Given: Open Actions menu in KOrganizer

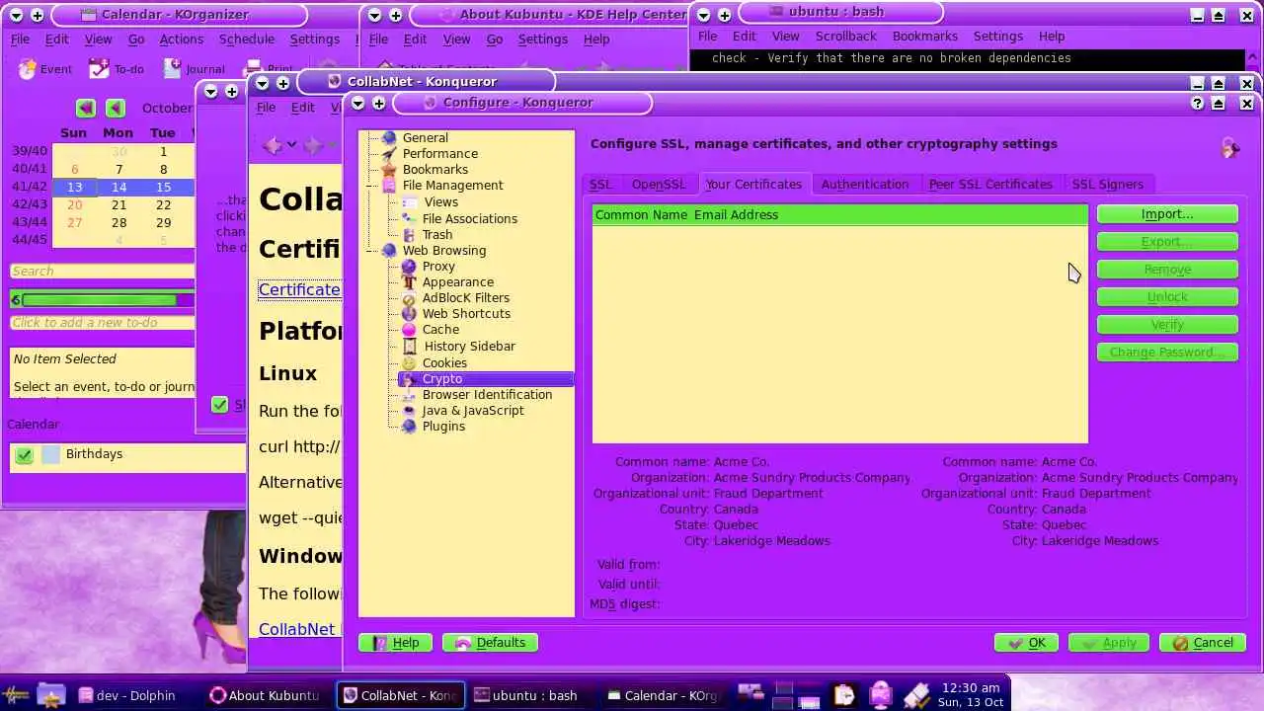Looking at the screenshot, I should (x=181, y=39).
